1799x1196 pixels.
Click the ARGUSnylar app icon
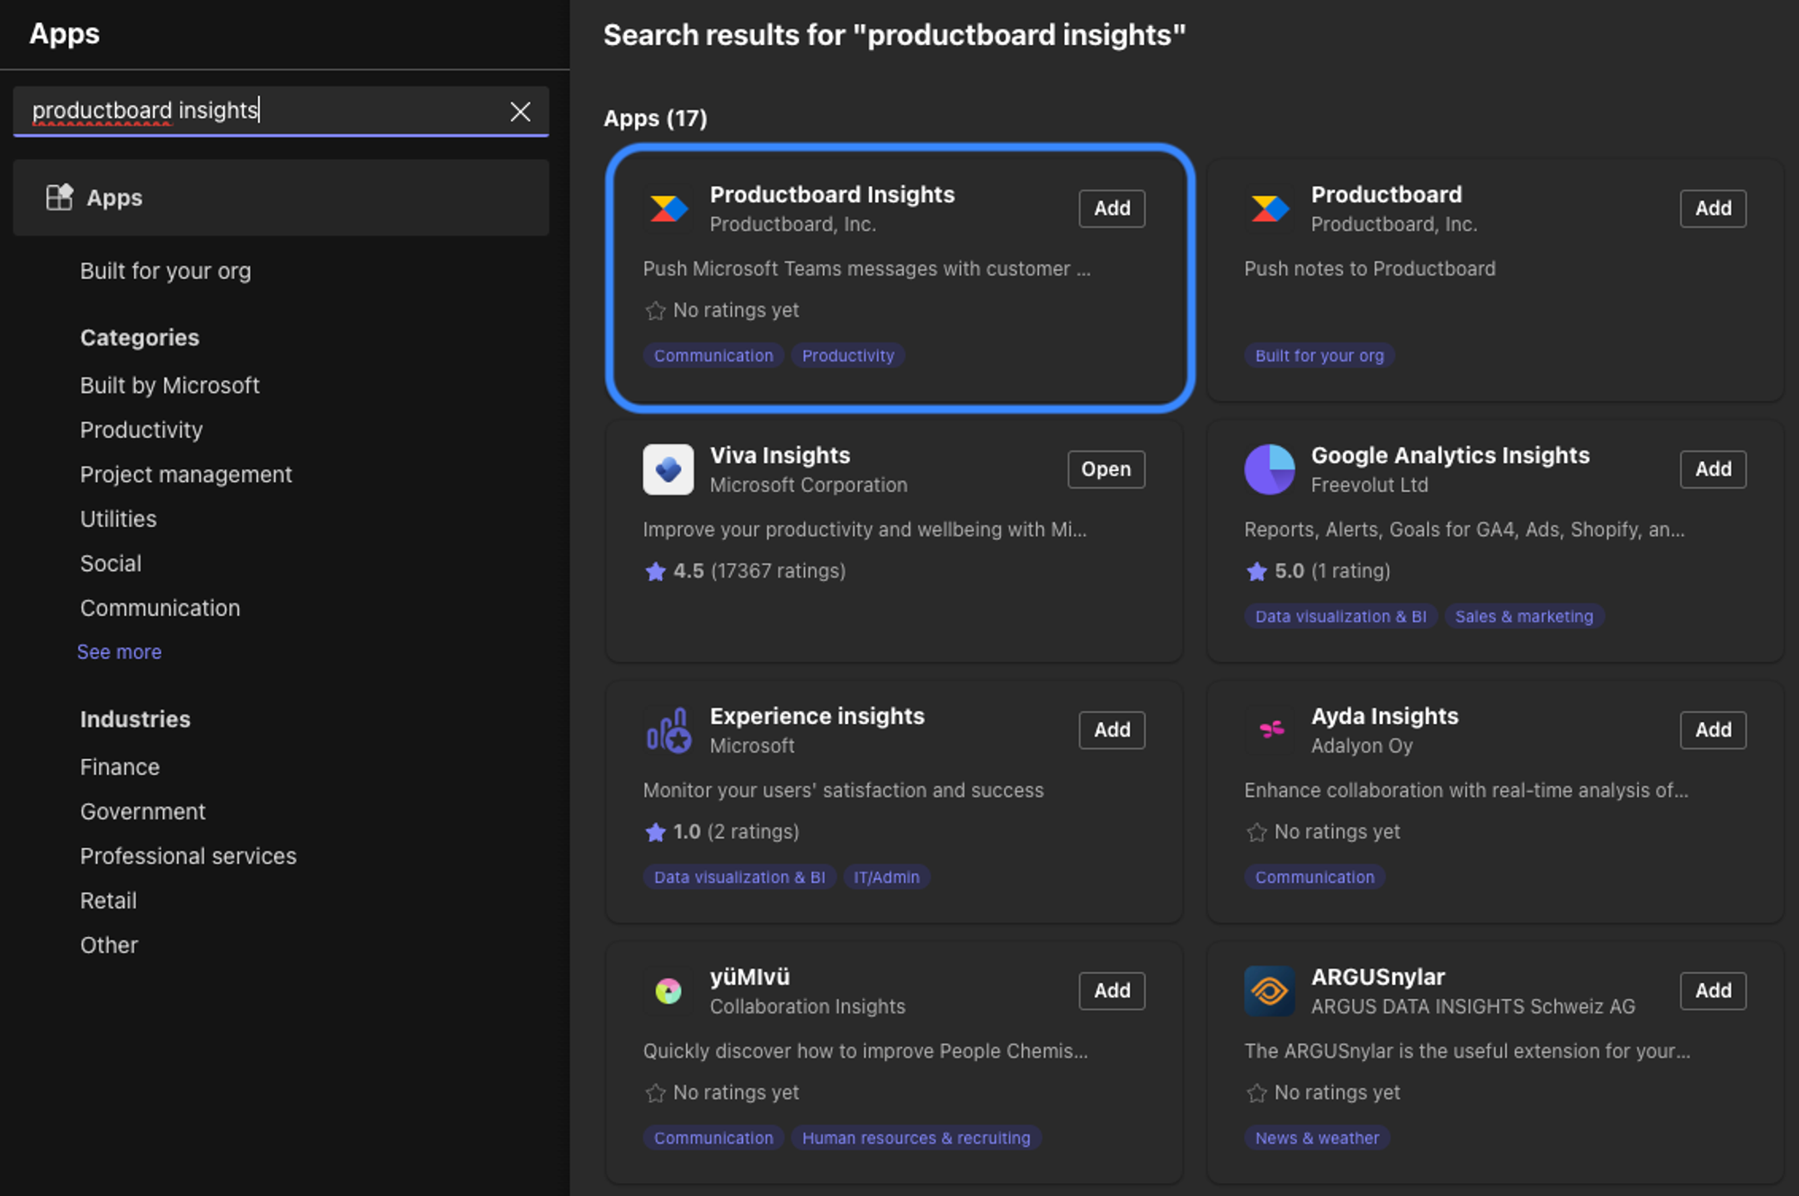coord(1269,991)
